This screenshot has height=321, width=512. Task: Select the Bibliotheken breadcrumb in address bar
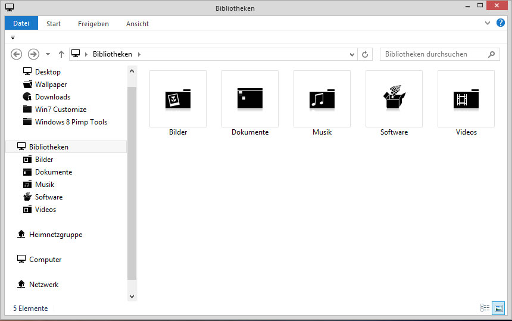(x=113, y=54)
